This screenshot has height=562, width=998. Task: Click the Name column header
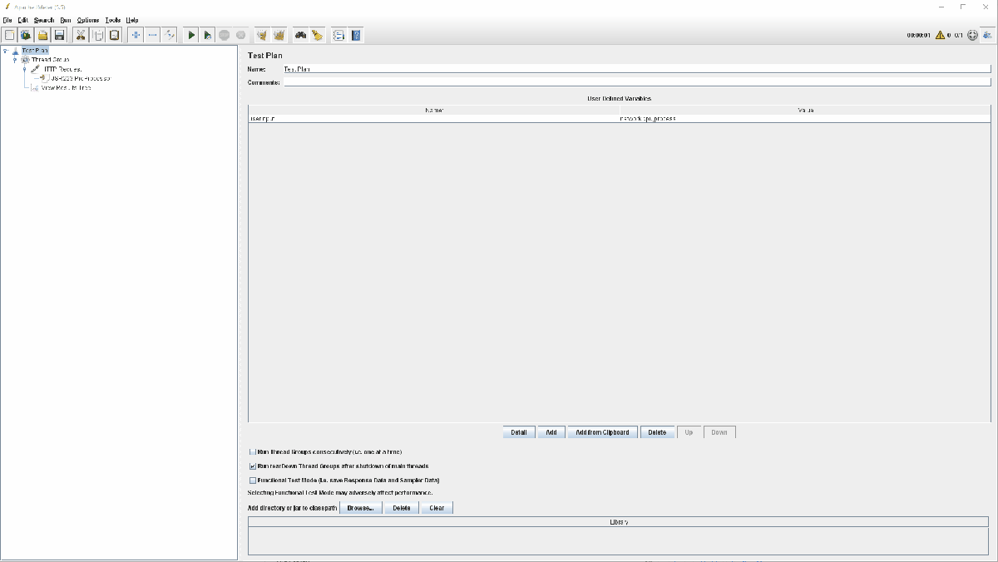pos(433,110)
